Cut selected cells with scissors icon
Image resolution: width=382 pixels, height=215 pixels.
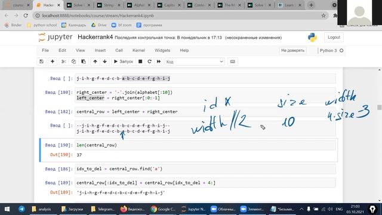point(64,62)
